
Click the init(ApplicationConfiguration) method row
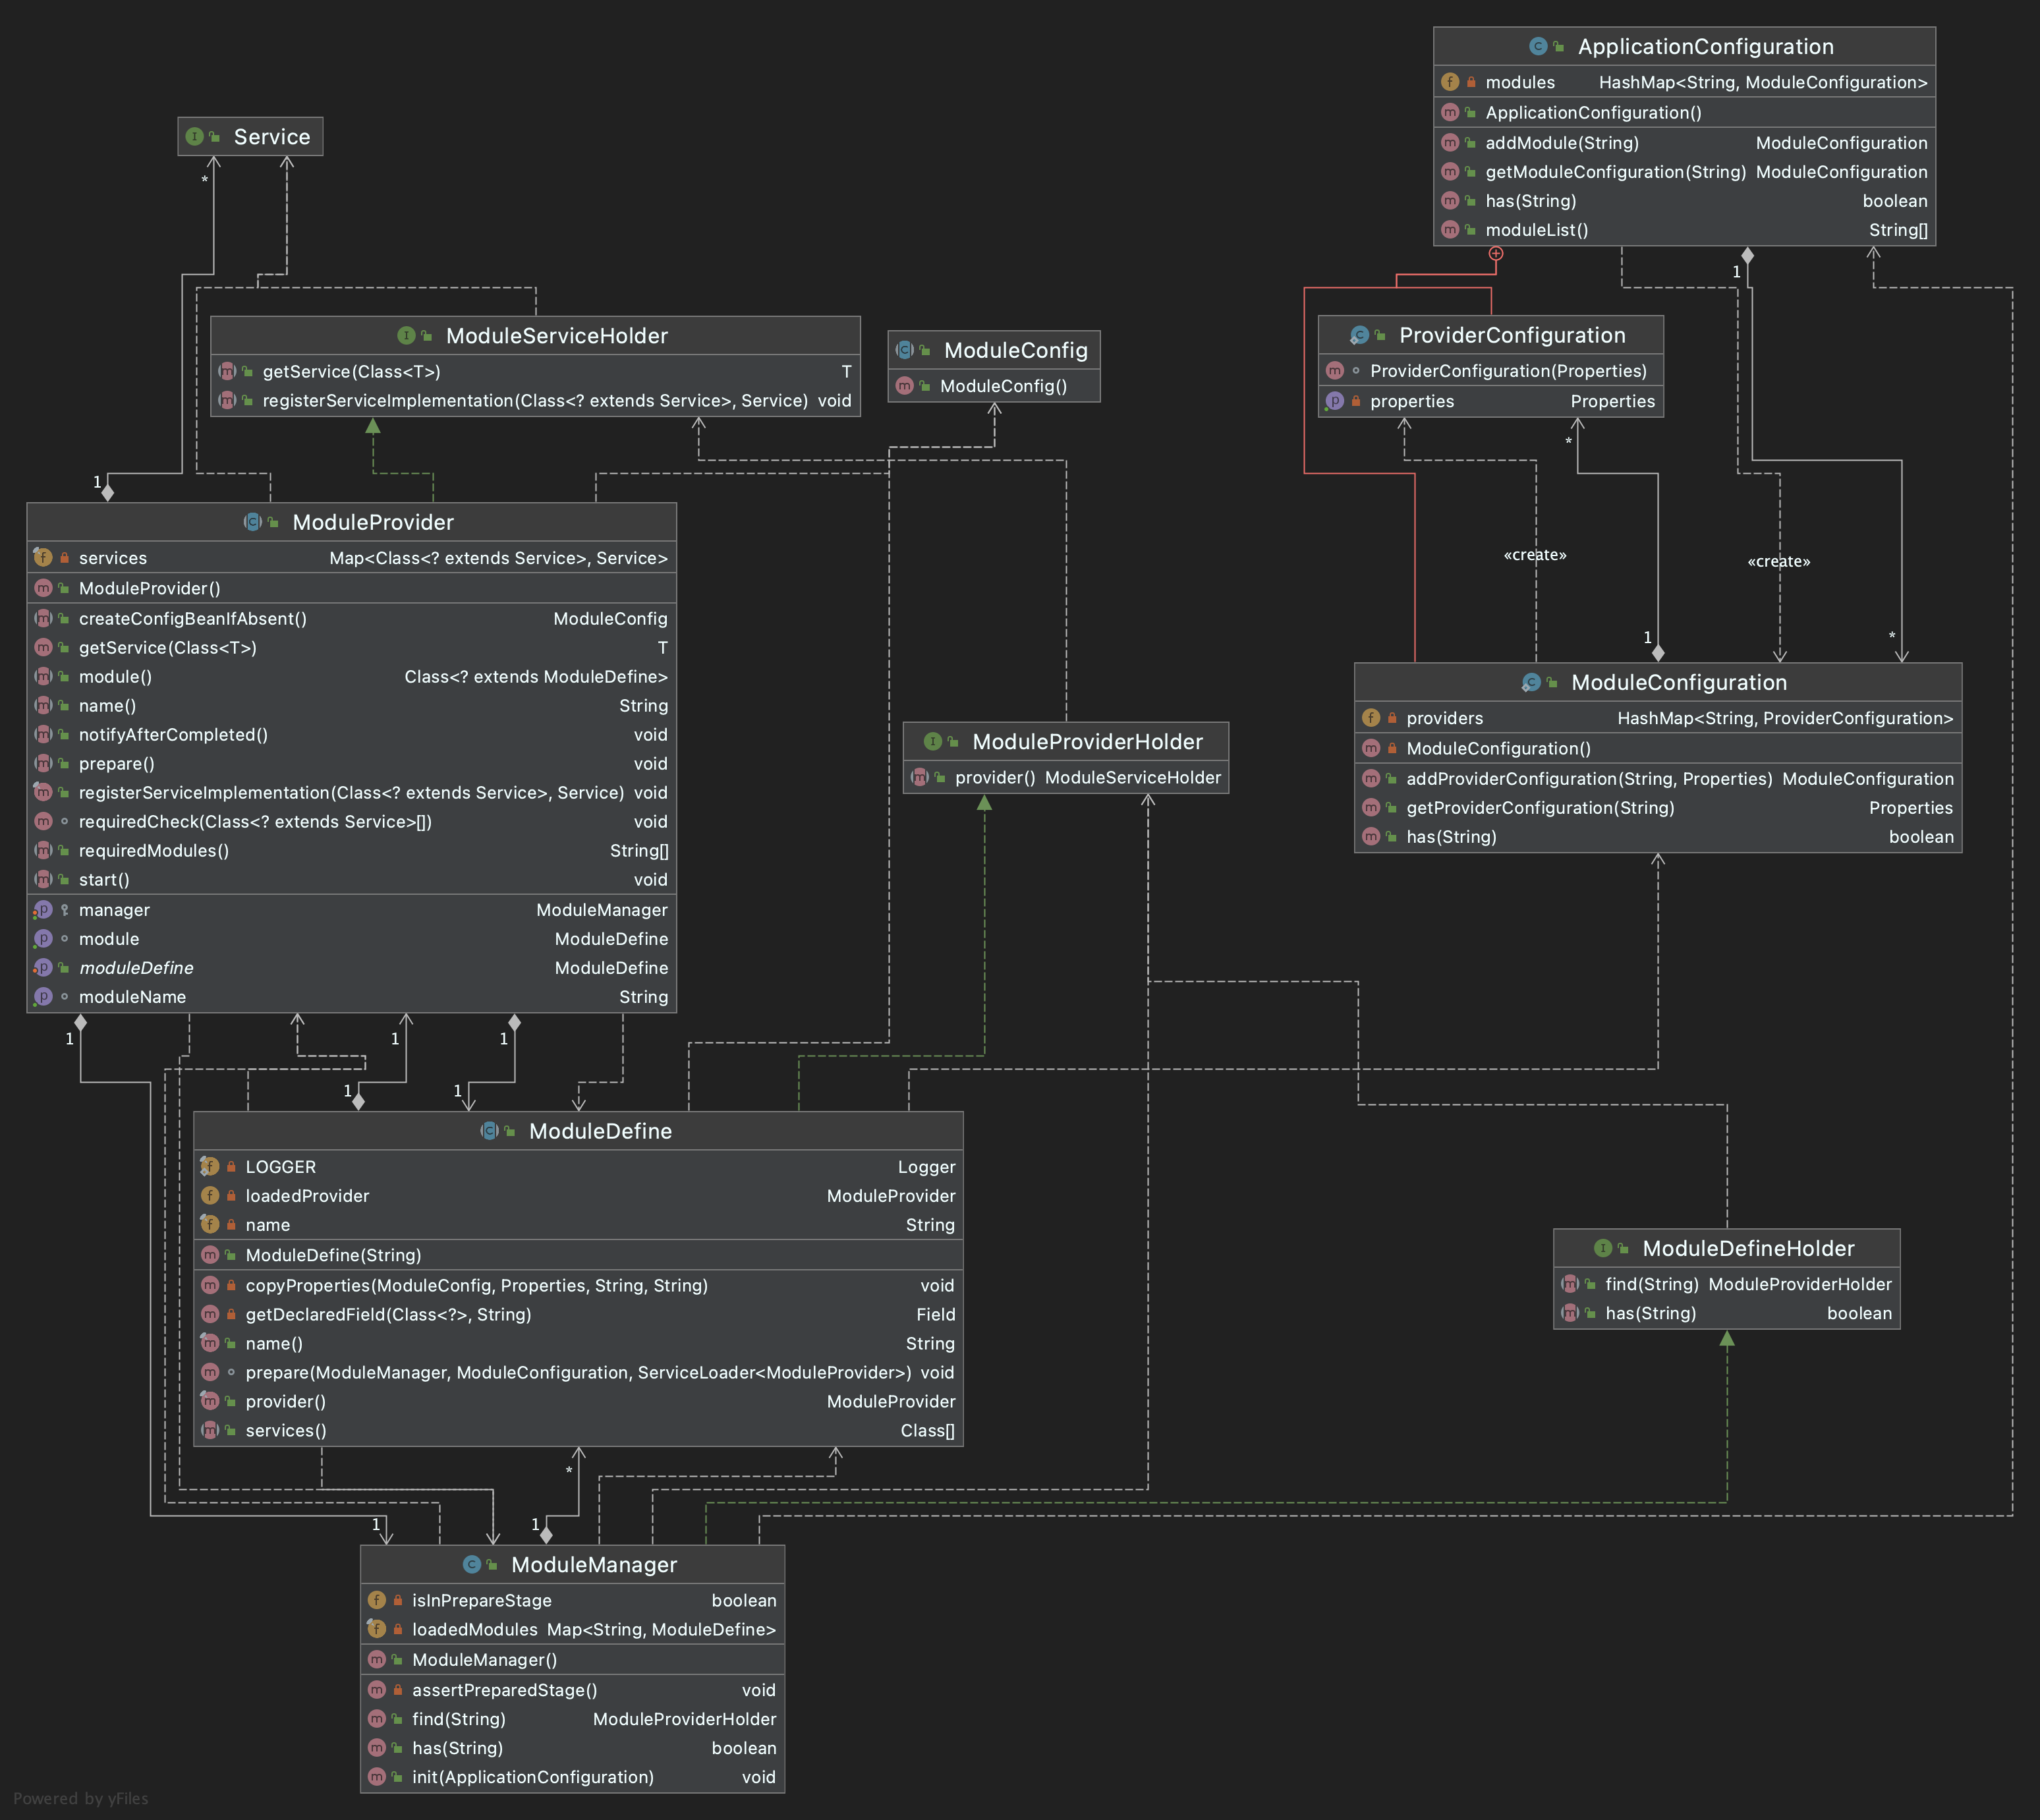pyautogui.click(x=532, y=1777)
